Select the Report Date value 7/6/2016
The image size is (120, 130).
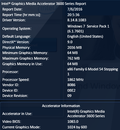click(x=75, y=9)
